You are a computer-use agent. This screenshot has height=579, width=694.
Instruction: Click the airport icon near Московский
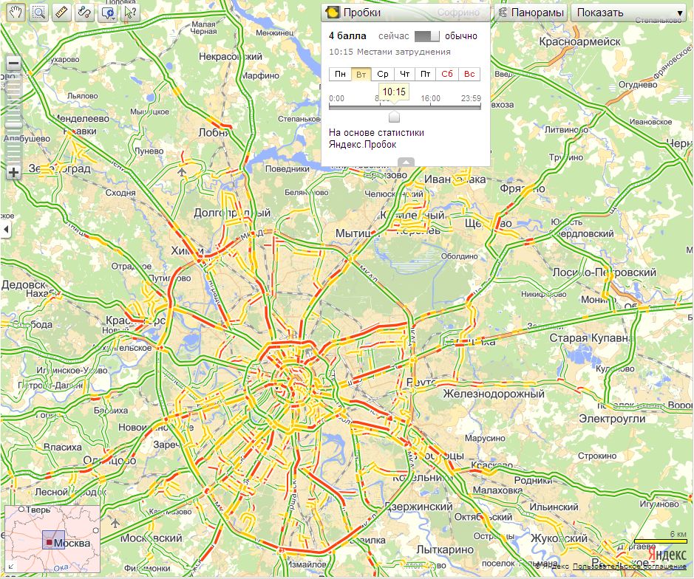[115, 524]
